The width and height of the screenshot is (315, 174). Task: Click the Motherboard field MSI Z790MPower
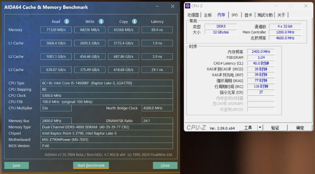106,139
